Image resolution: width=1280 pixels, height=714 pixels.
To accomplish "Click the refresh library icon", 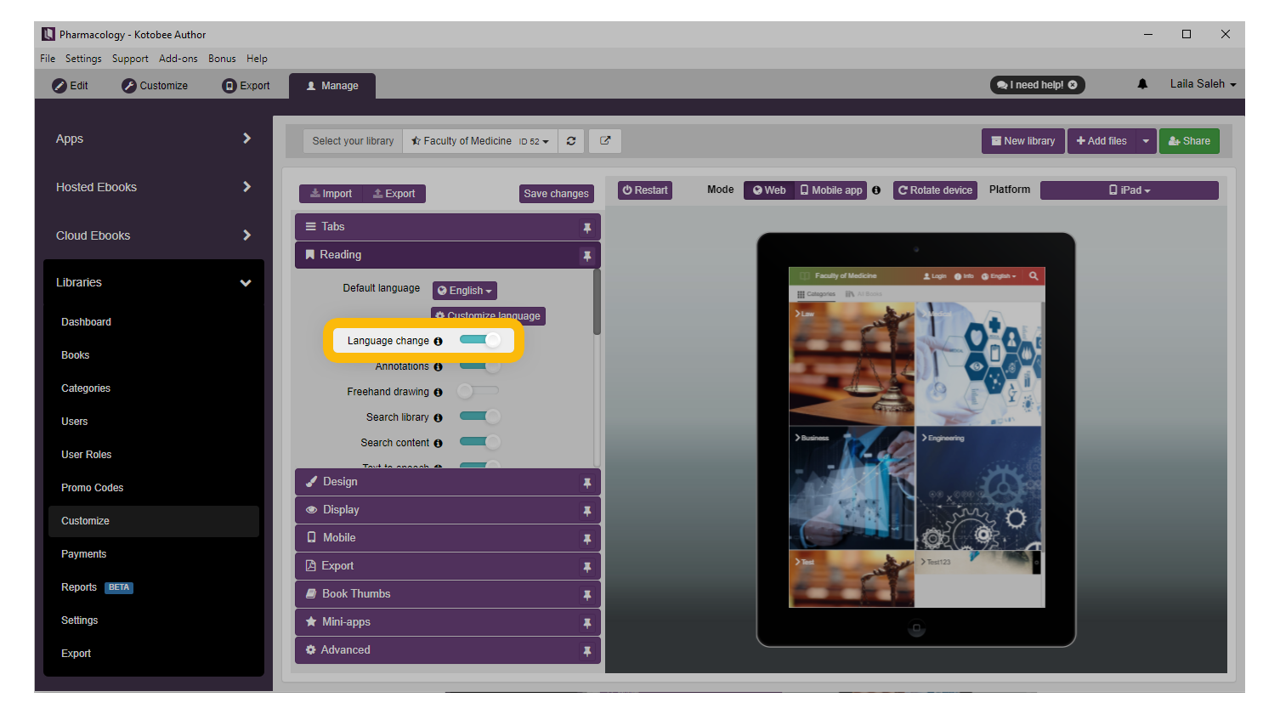I will [x=571, y=141].
